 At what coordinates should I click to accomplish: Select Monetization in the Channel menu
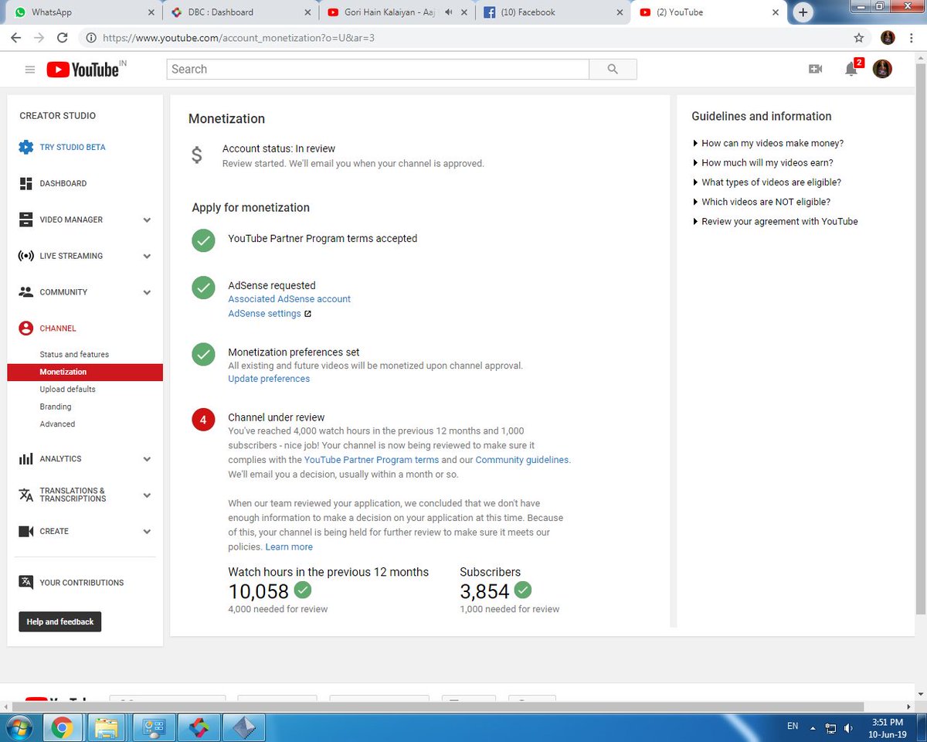[x=85, y=373]
